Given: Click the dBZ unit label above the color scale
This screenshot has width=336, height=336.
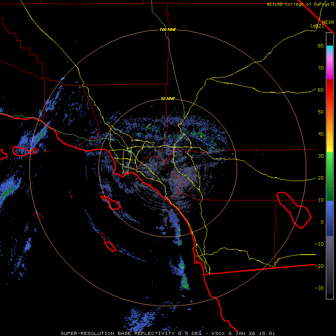Looking at the screenshot, I should coord(317,26).
